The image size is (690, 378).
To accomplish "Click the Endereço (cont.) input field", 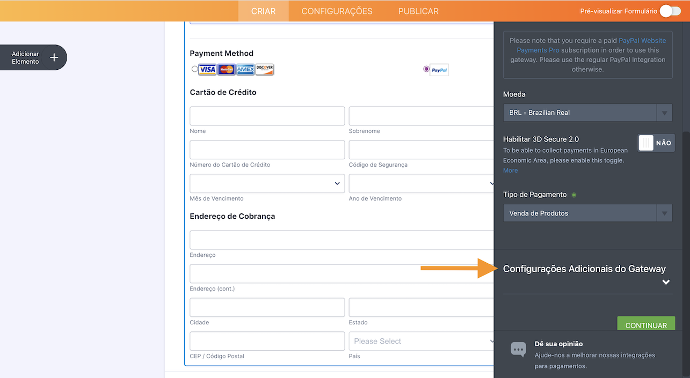I will (x=343, y=273).
